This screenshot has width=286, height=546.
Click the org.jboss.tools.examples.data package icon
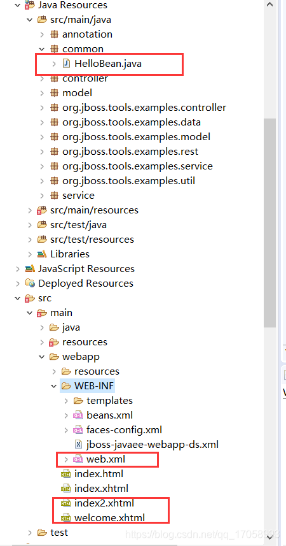[54, 122]
